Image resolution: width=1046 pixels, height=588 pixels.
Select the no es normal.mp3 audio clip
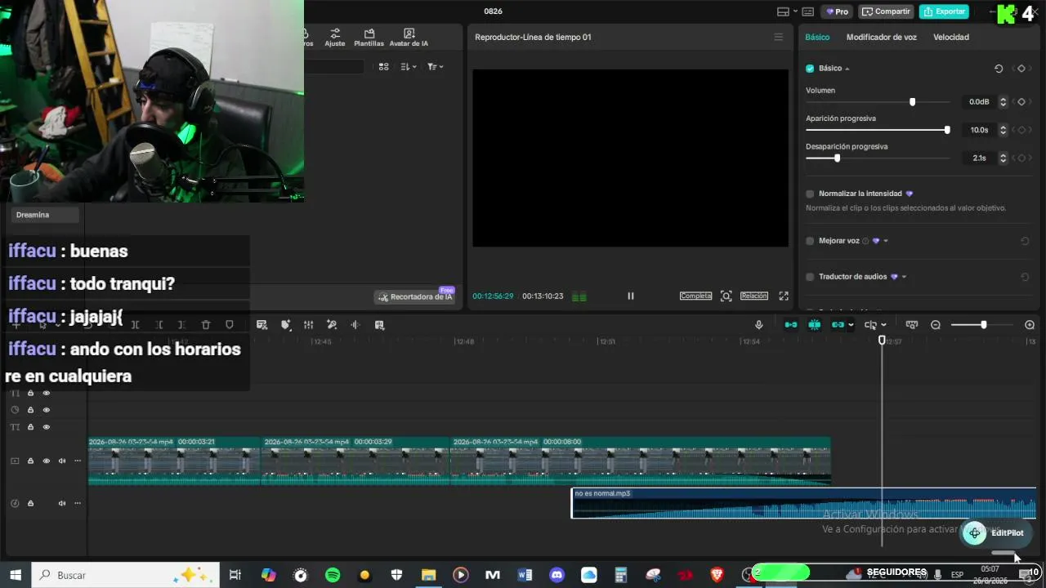803,503
